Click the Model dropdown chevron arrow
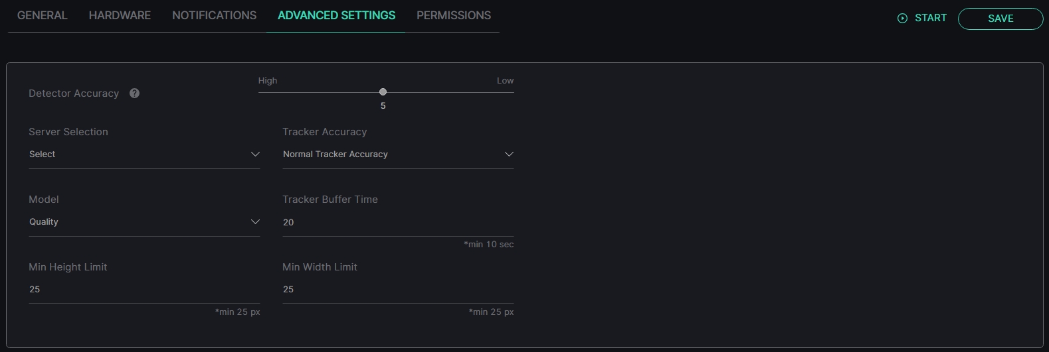The image size is (1049, 352). (x=255, y=222)
